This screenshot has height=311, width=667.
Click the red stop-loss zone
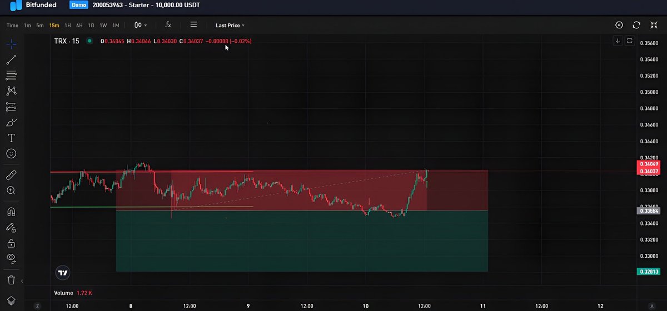click(302, 190)
